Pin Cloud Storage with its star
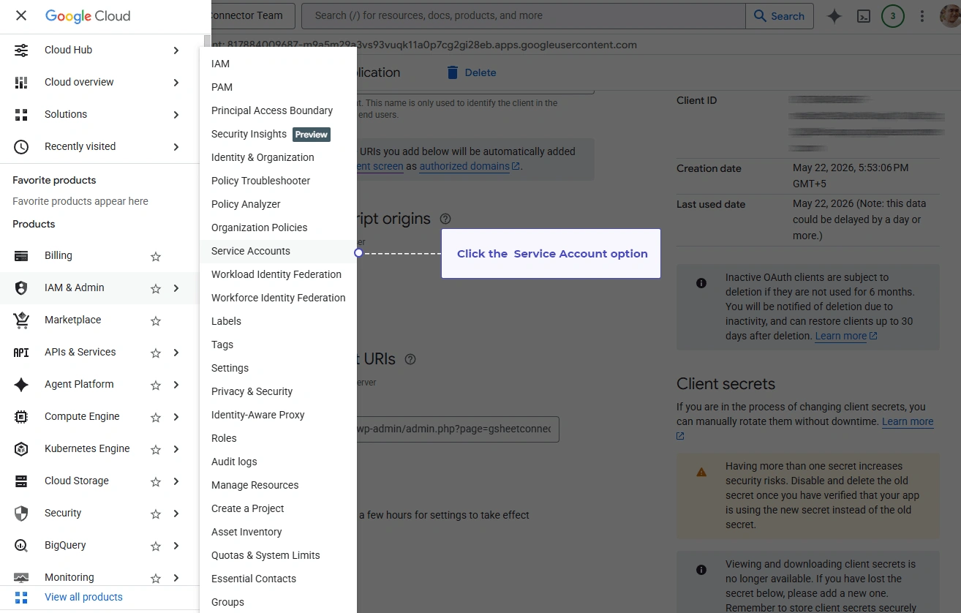This screenshot has height=613, width=961. pos(156,482)
